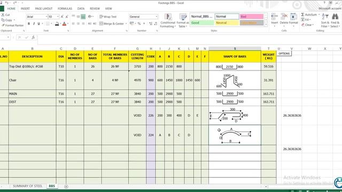Toggle underline formatting
This screenshot has width=342, height=192.
tap(38, 23)
